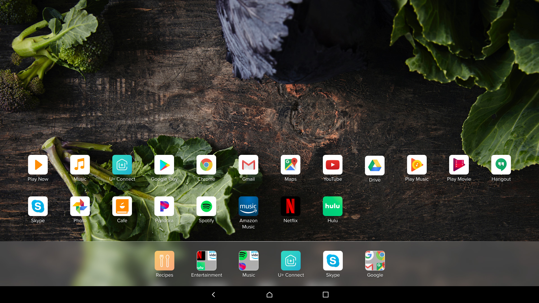Launch Chrome browser

click(206, 165)
